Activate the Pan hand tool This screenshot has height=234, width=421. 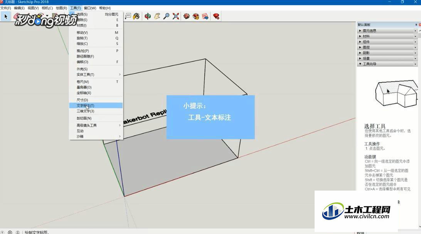click(x=157, y=17)
